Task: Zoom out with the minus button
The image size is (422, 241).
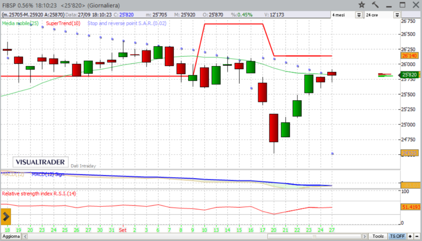Action: click(417, 236)
